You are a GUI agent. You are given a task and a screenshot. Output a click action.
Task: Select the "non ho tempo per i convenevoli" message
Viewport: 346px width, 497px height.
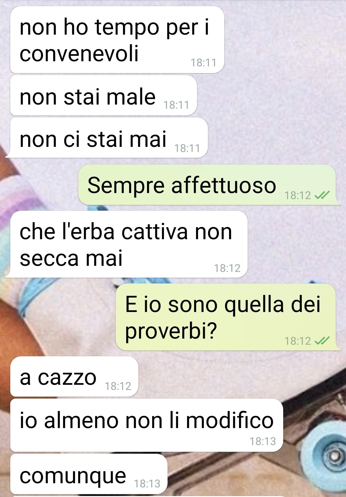click(117, 40)
